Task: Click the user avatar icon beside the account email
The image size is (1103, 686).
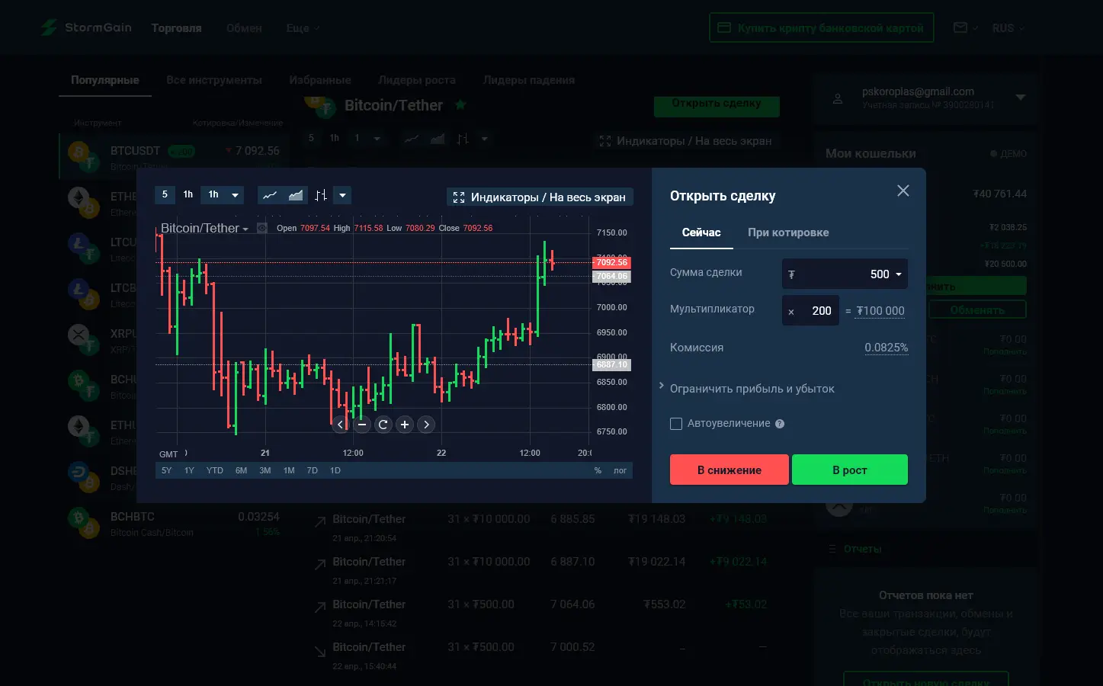Action: [x=838, y=98]
